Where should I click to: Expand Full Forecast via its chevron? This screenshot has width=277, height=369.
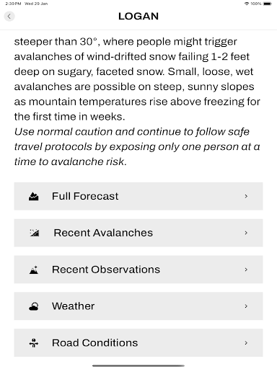point(246,196)
